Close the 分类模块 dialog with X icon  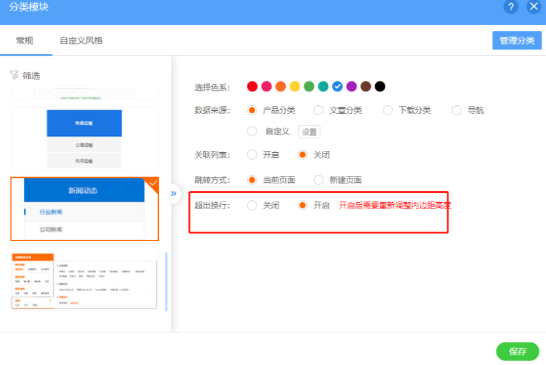(533, 7)
